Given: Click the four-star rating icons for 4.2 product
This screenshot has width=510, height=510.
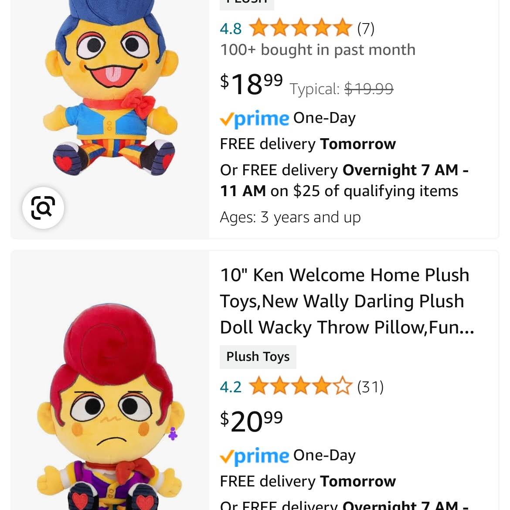Looking at the screenshot, I should [x=300, y=387].
